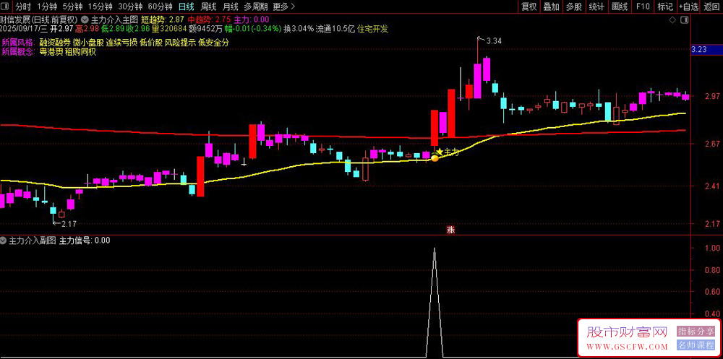Switch to the 分时 tab
The height and width of the screenshot is (359, 723).
coord(23,7)
